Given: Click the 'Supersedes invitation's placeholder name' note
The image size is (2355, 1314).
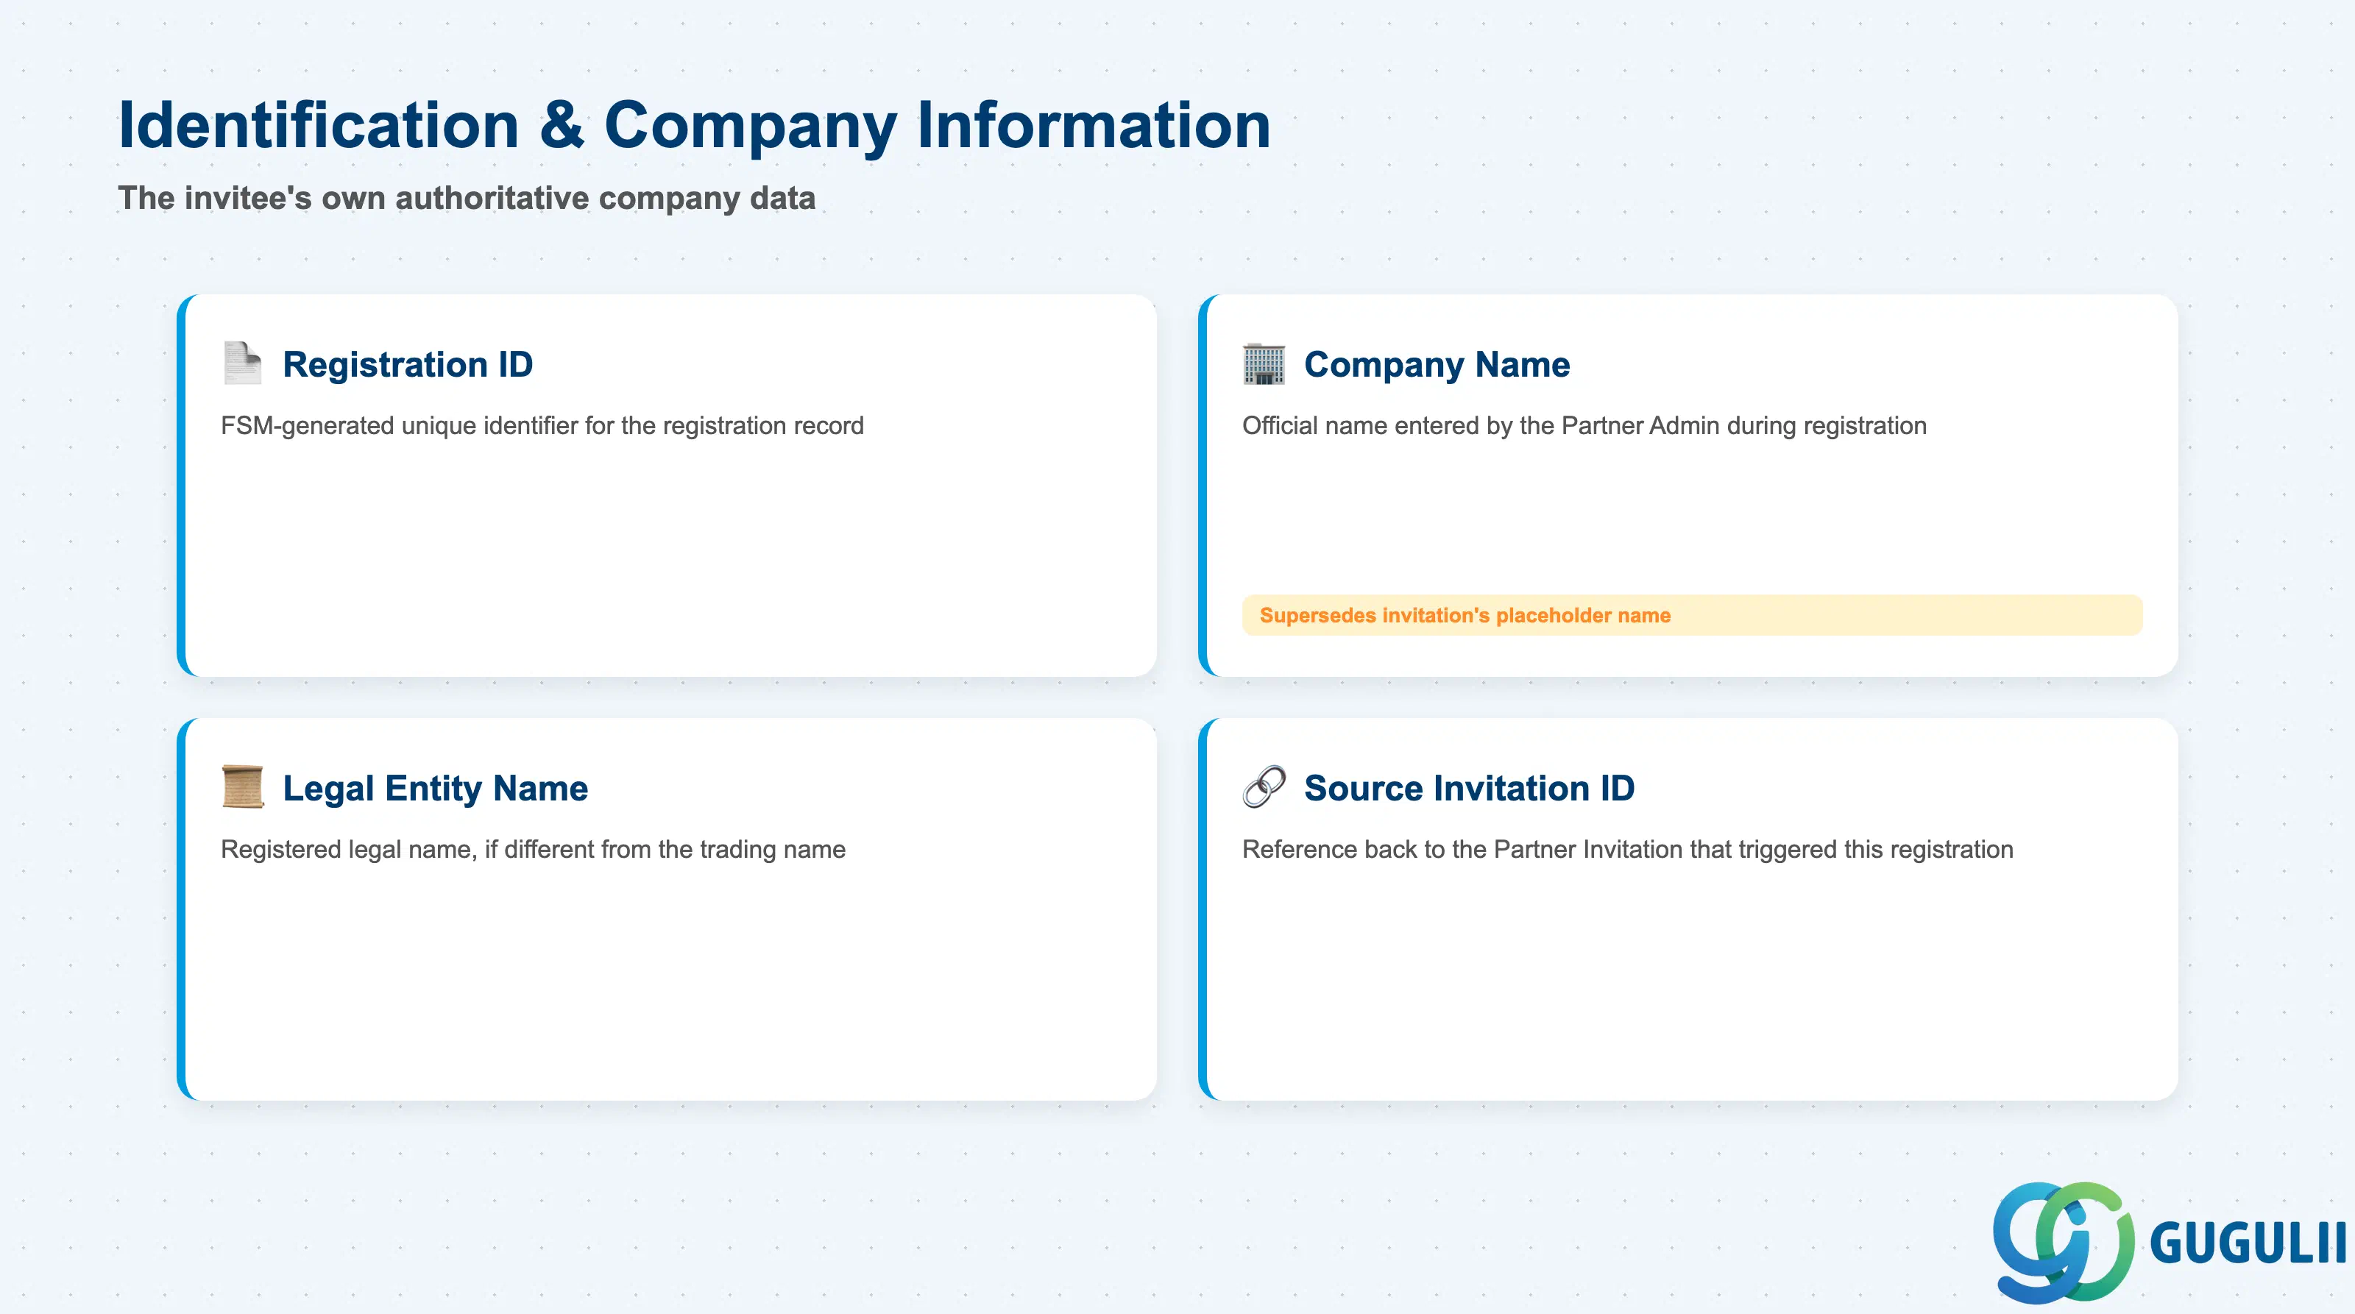Looking at the screenshot, I should coord(1691,615).
